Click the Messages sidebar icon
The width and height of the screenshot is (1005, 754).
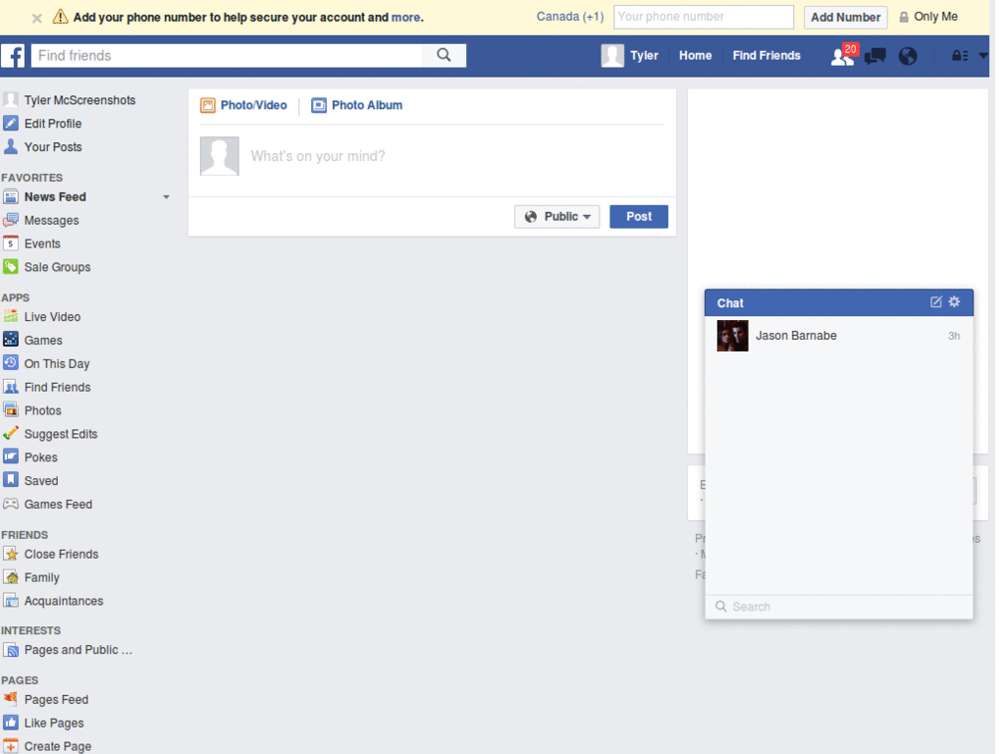point(10,221)
